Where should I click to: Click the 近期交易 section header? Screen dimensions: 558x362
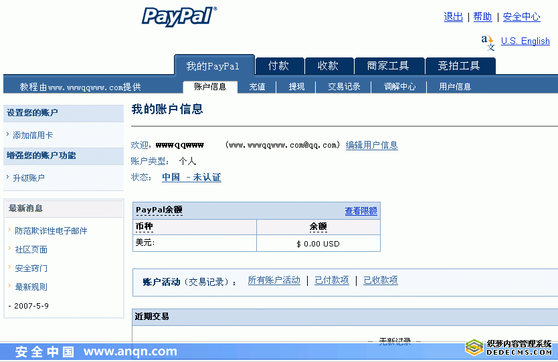[152, 317]
